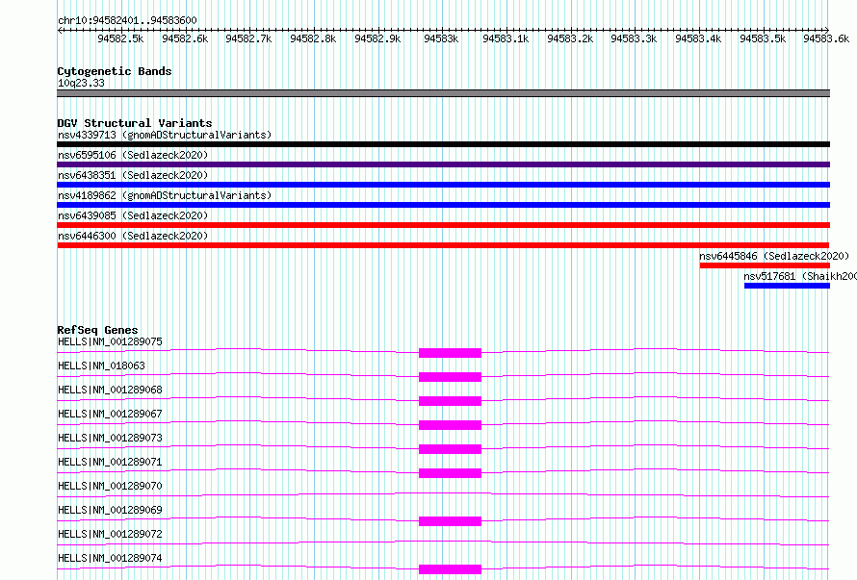Screen dimensions: 857x580
Task: Open variant nsv517681 label
Action: [x=800, y=276]
